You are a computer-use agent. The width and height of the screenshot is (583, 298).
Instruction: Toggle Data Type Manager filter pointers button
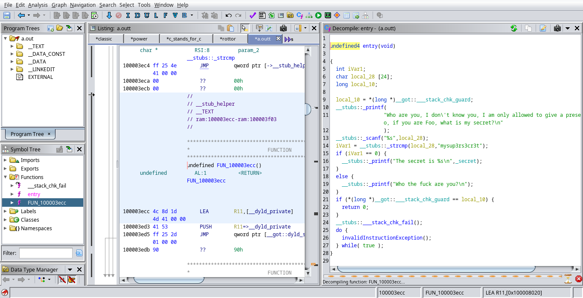(x=72, y=280)
